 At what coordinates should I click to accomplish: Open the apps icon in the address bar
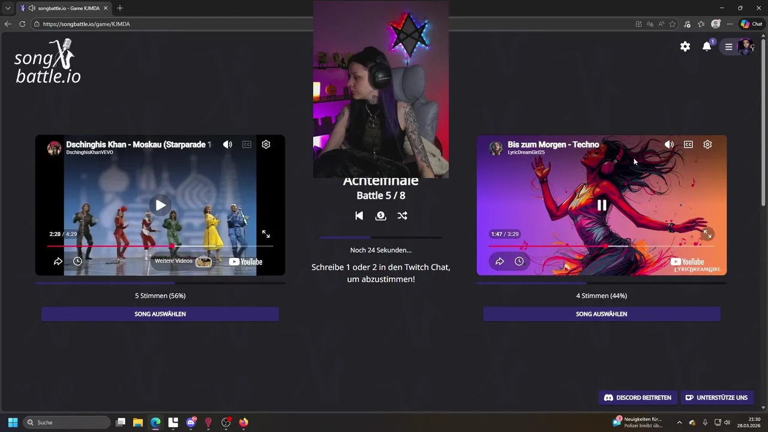tap(638, 24)
